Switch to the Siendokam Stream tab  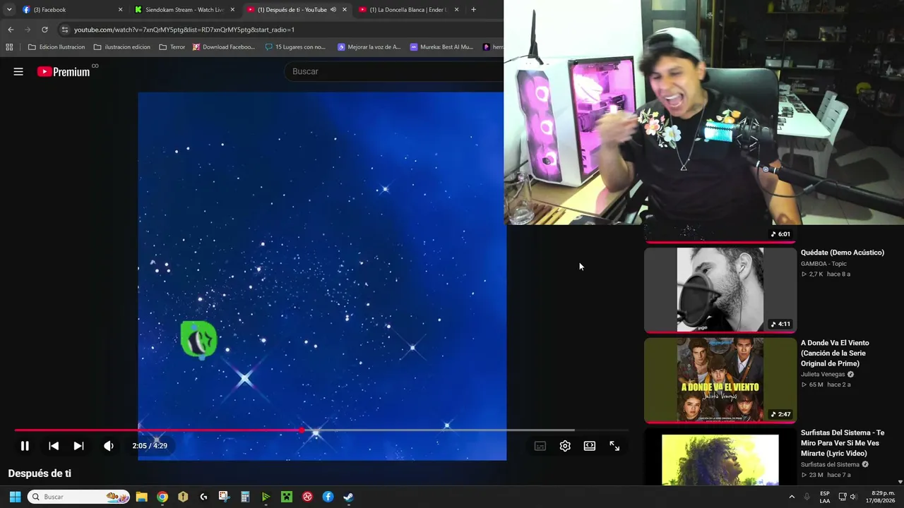point(184,10)
